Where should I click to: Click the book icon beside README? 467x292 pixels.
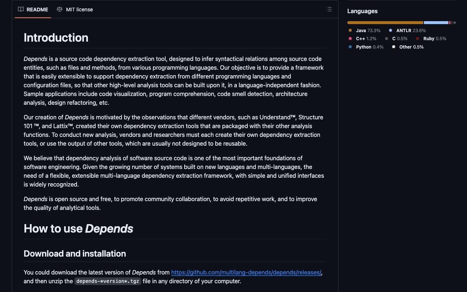21,9
